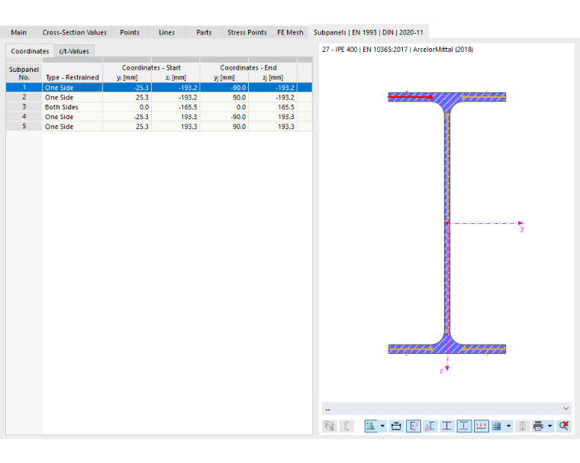Open the Parts tab
580x463 pixels.
pyautogui.click(x=204, y=32)
